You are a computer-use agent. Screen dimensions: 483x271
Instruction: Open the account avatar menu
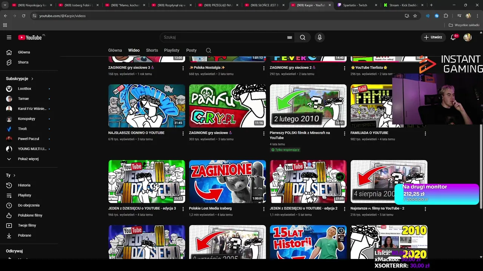pyautogui.click(x=468, y=37)
